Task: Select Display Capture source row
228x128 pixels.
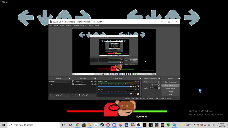Action: pyautogui.click(x=84, y=84)
